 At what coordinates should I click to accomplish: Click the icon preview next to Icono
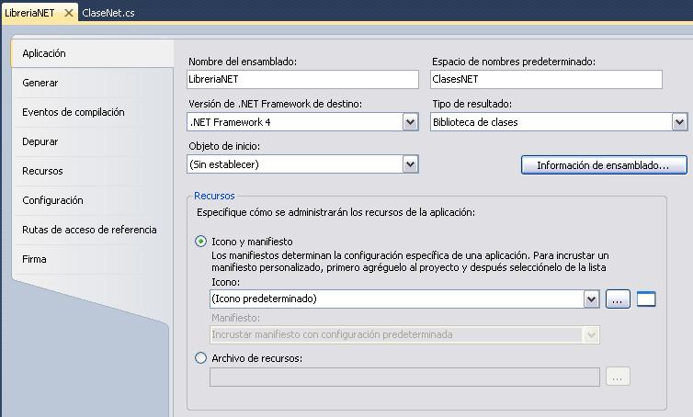646,299
